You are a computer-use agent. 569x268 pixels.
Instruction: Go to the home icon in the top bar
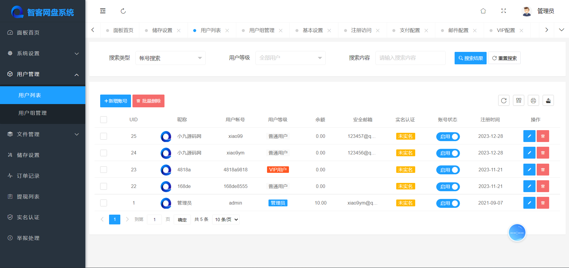point(483,11)
